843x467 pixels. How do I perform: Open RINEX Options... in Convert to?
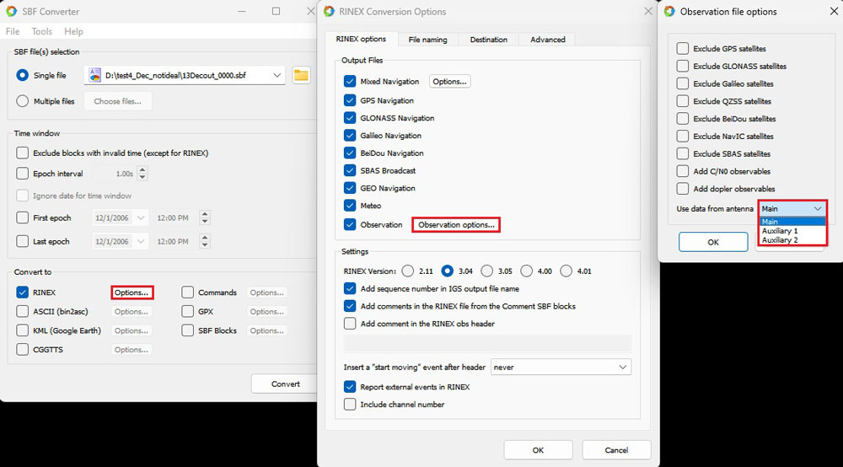pos(132,293)
